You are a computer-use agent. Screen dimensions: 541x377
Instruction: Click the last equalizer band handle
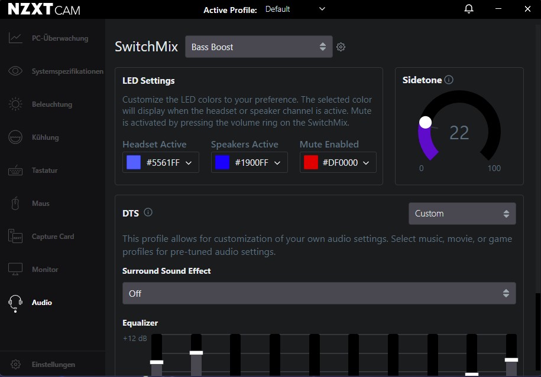pyautogui.click(x=511, y=360)
